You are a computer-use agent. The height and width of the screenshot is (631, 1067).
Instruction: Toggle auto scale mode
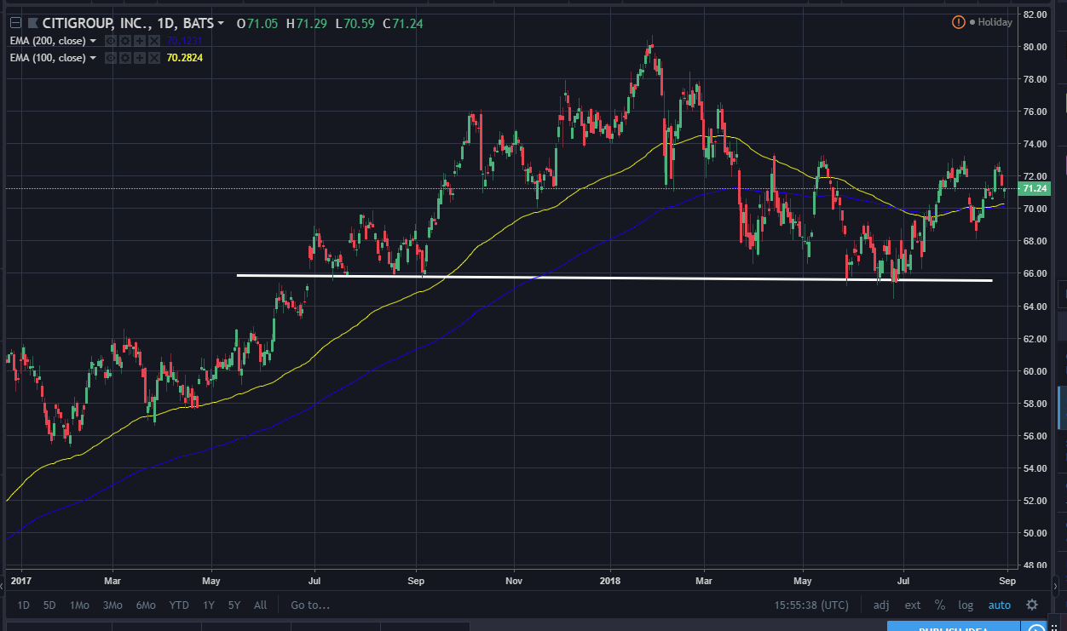1000,605
